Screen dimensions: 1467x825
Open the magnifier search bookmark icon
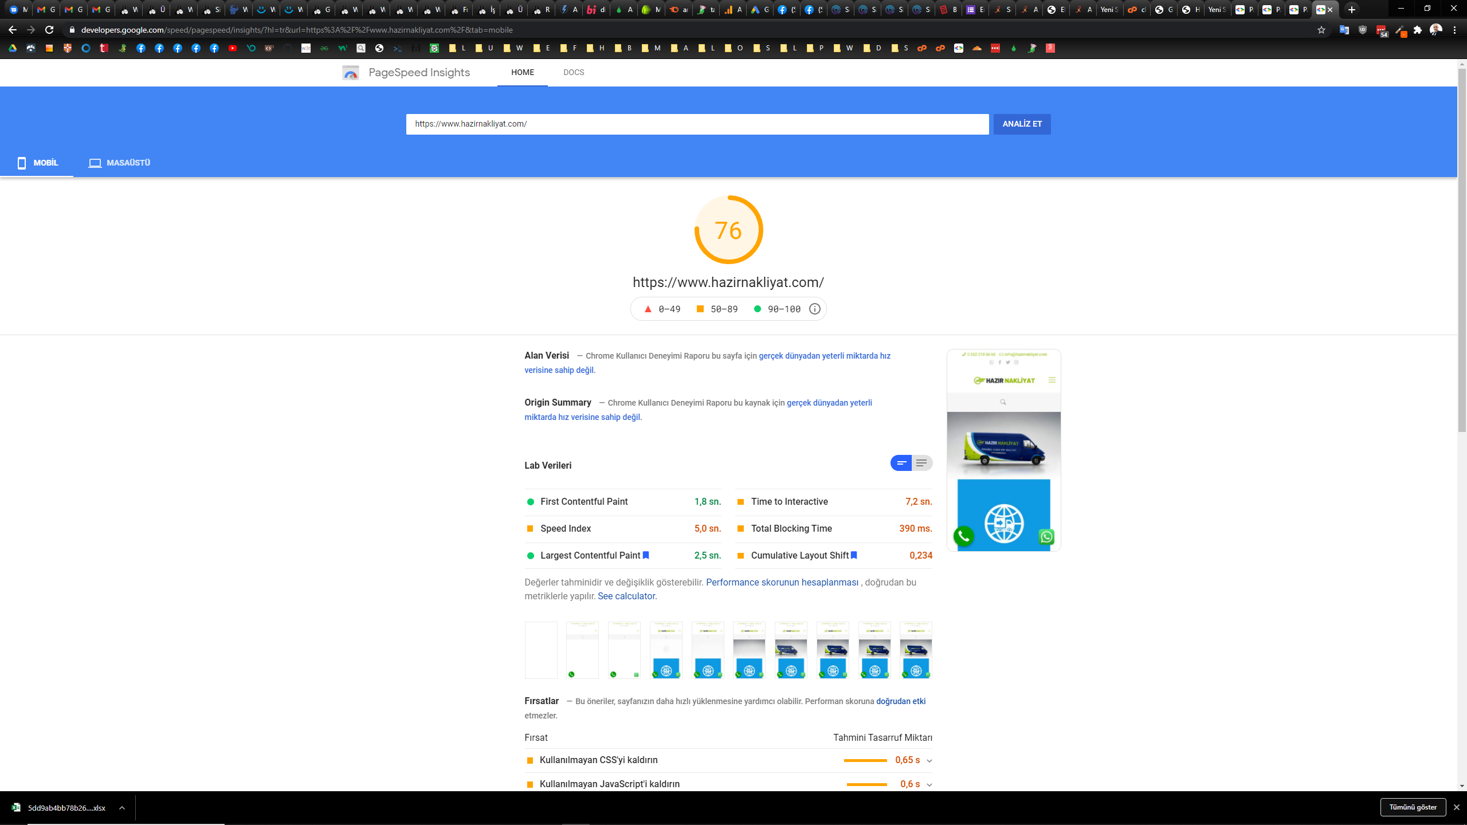tap(361, 48)
